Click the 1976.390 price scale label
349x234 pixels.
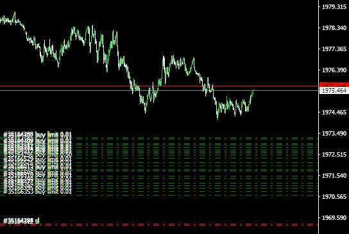pyautogui.click(x=334, y=70)
